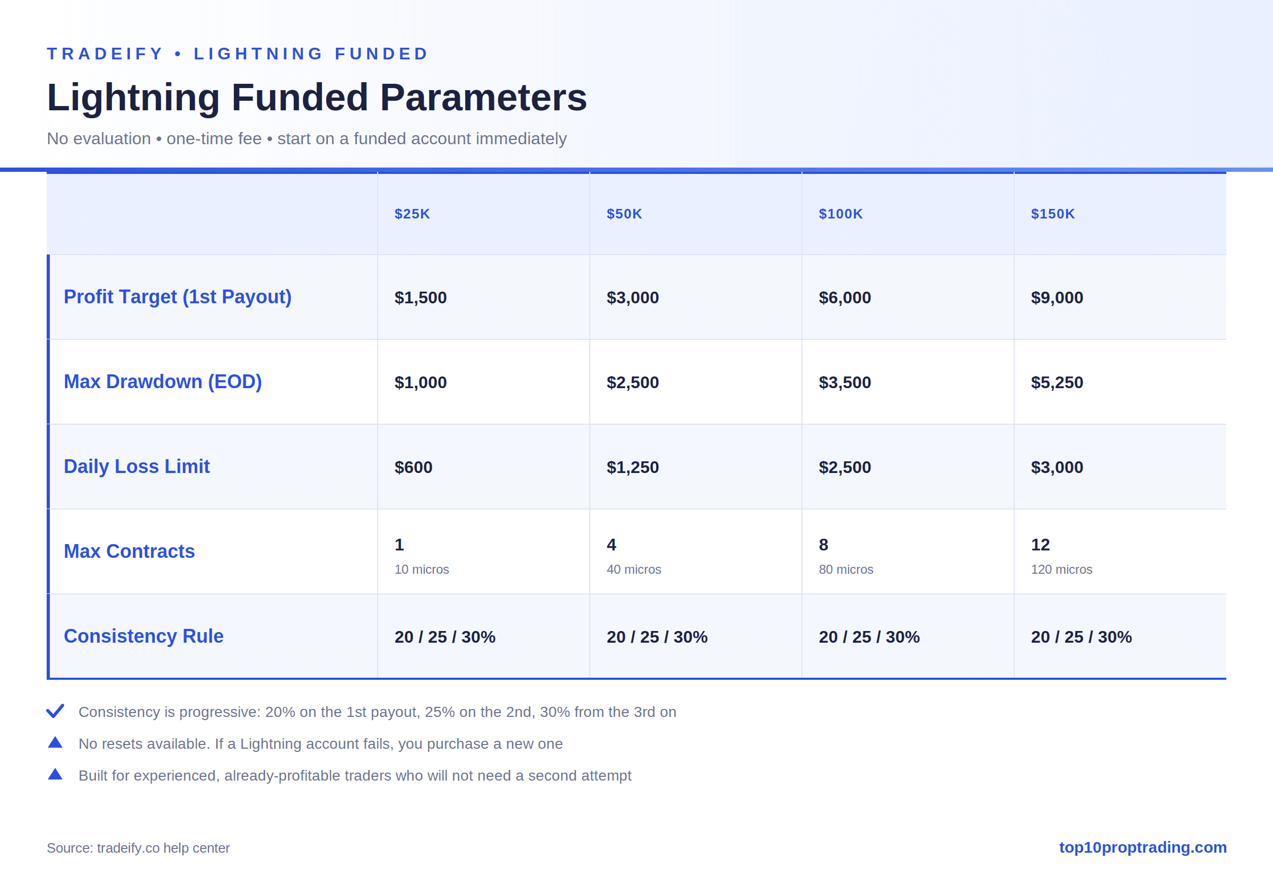
Task: Click the $2,500 max drawdown value for $50K
Action: click(632, 382)
